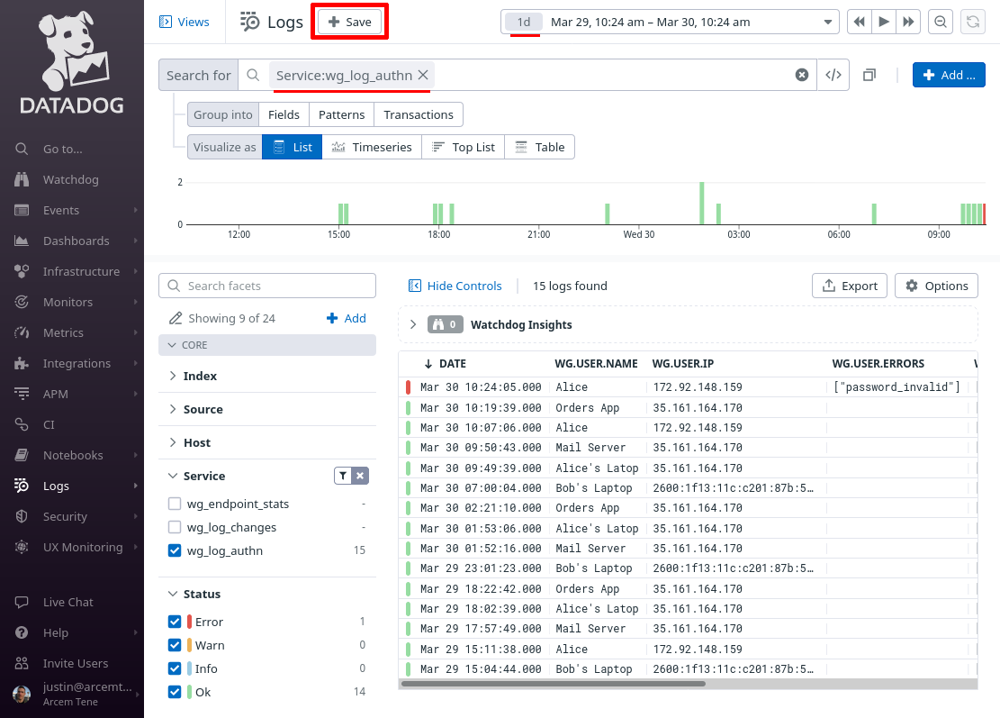1000x718 pixels.
Task: Clear the search query with the X icon
Action: [802, 76]
